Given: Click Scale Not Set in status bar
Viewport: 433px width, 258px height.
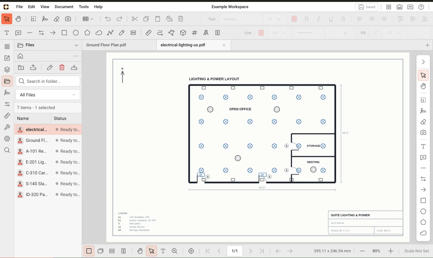Looking at the screenshot, I should tap(416, 251).
